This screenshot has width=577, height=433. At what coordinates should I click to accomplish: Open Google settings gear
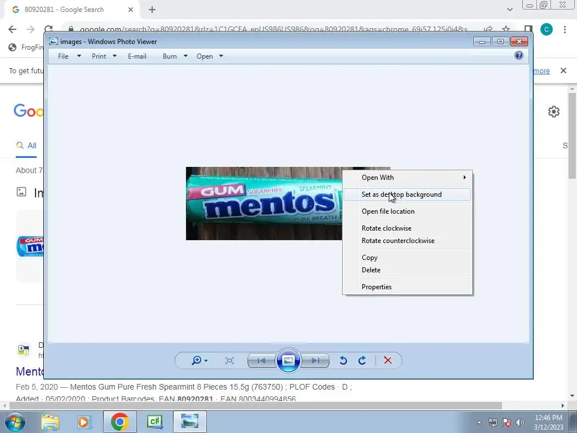554,112
